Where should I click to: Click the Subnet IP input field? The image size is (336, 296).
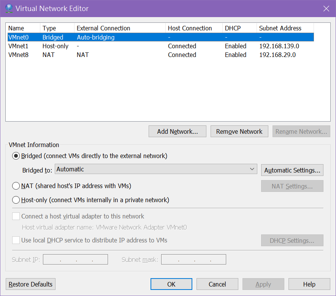click(75, 260)
